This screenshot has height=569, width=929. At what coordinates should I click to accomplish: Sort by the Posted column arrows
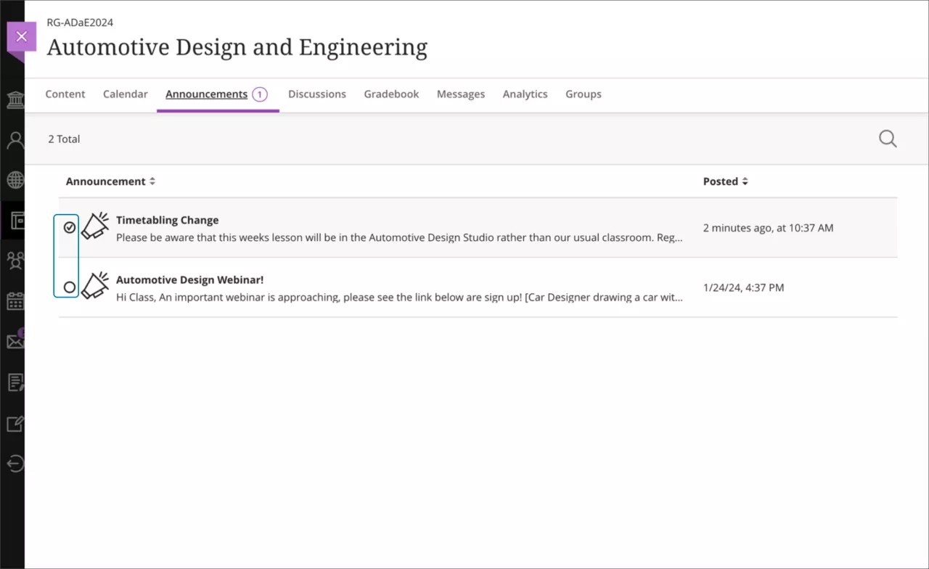click(x=745, y=181)
